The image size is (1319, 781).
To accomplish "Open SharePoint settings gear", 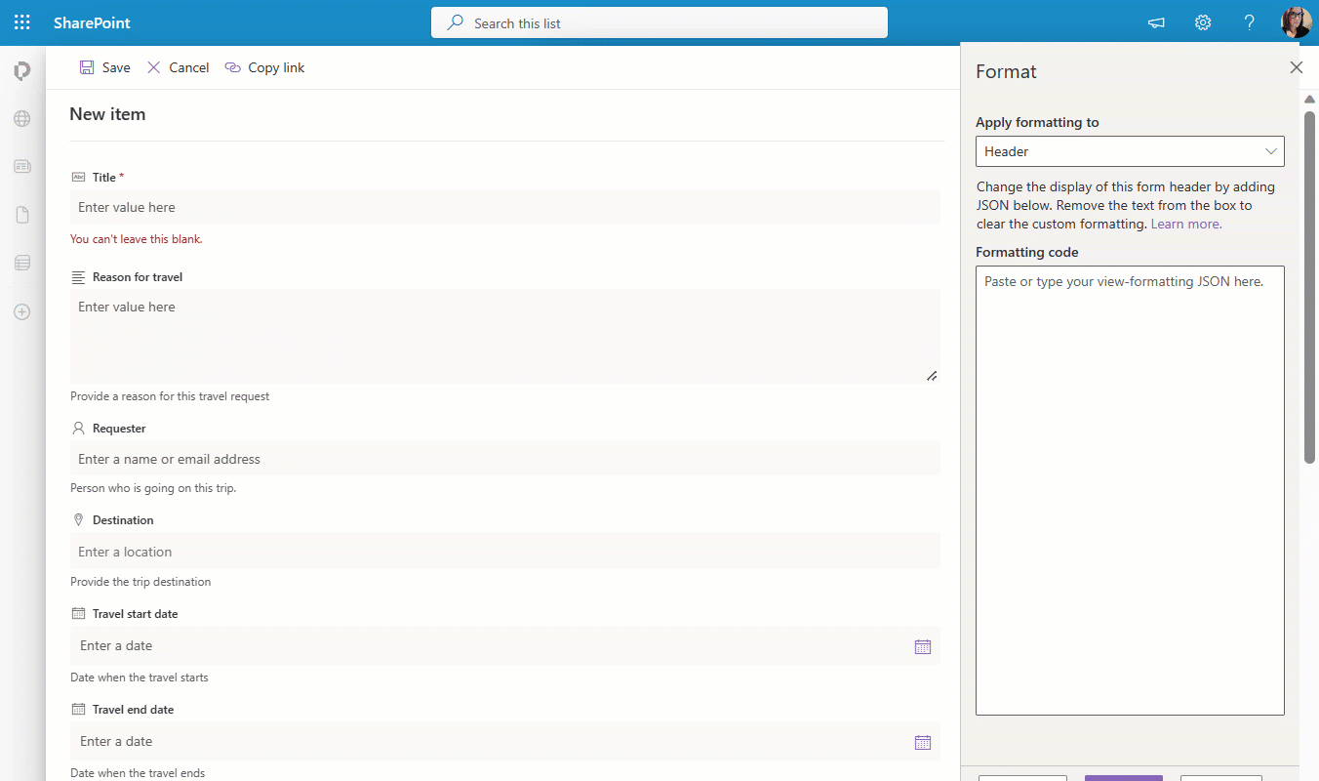I will click(1202, 21).
